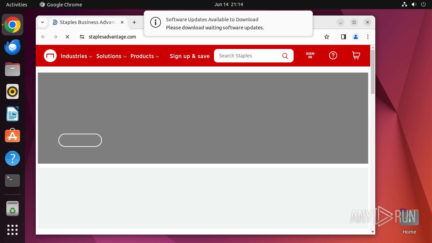Click the page vertical scrollbar thumb
The height and width of the screenshot is (243, 432).
(373, 72)
